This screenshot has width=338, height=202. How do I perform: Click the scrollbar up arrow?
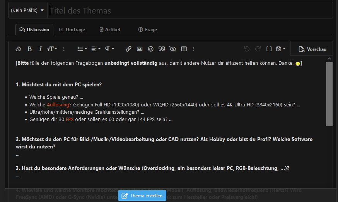pos(329,59)
